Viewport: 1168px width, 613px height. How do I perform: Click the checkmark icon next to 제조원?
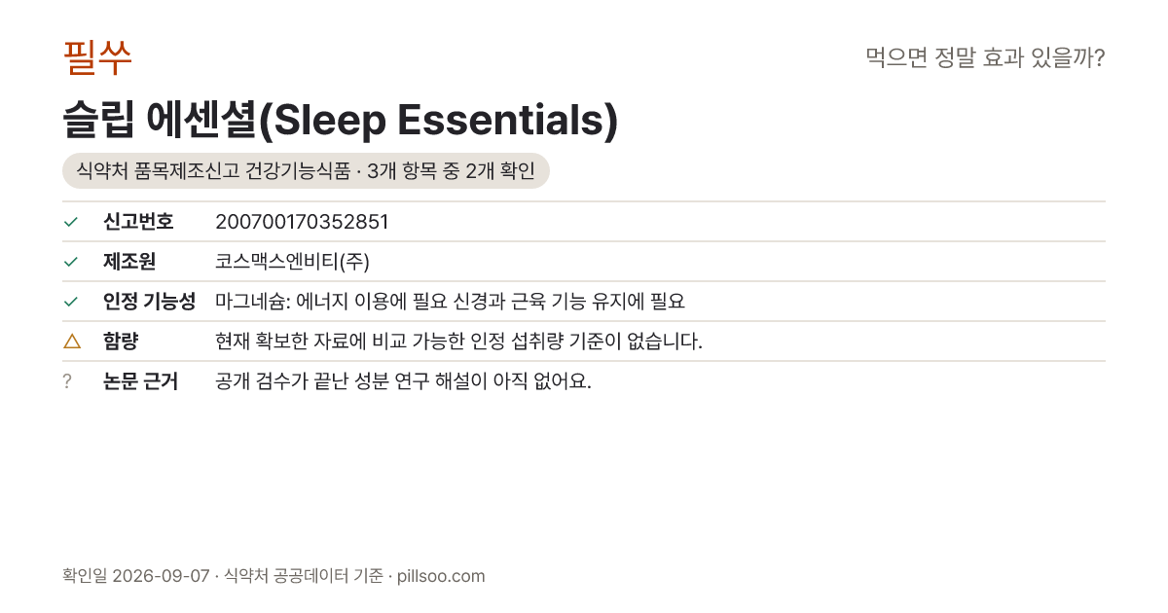pyautogui.click(x=70, y=262)
